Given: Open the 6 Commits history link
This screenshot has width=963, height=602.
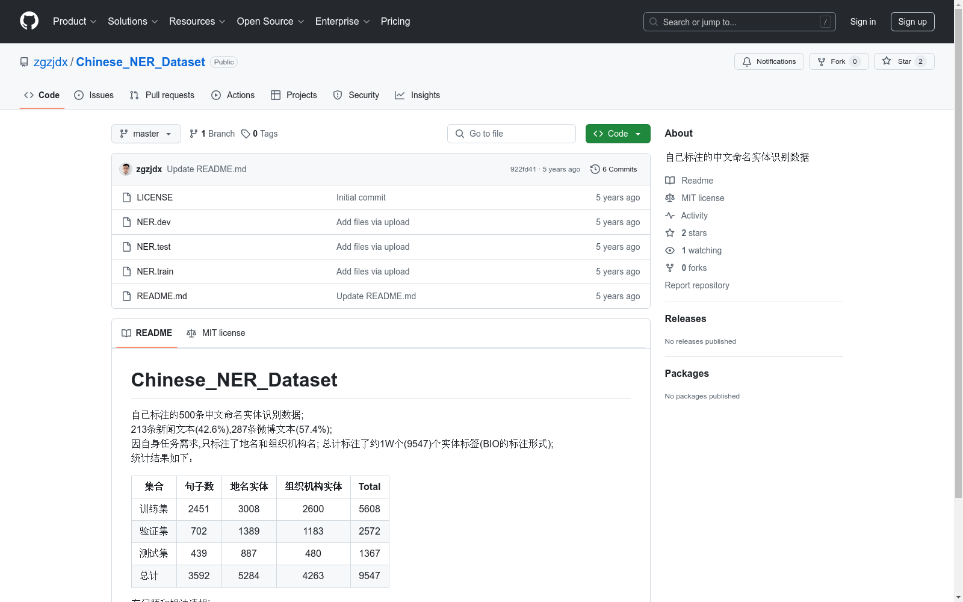Looking at the screenshot, I should tap(614, 169).
